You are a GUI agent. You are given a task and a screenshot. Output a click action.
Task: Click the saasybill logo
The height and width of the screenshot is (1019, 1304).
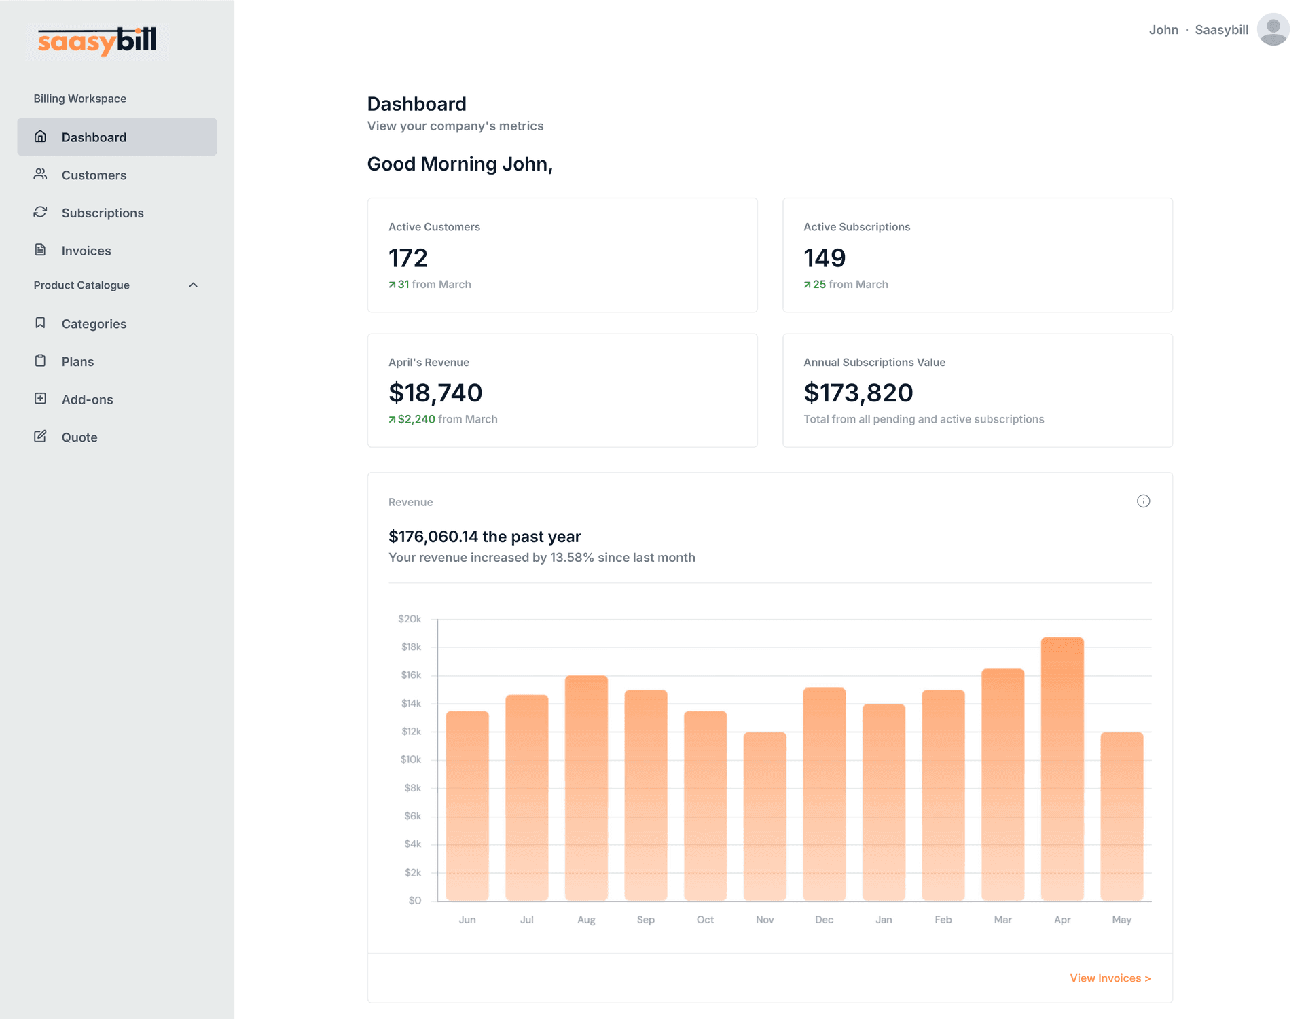coord(96,41)
